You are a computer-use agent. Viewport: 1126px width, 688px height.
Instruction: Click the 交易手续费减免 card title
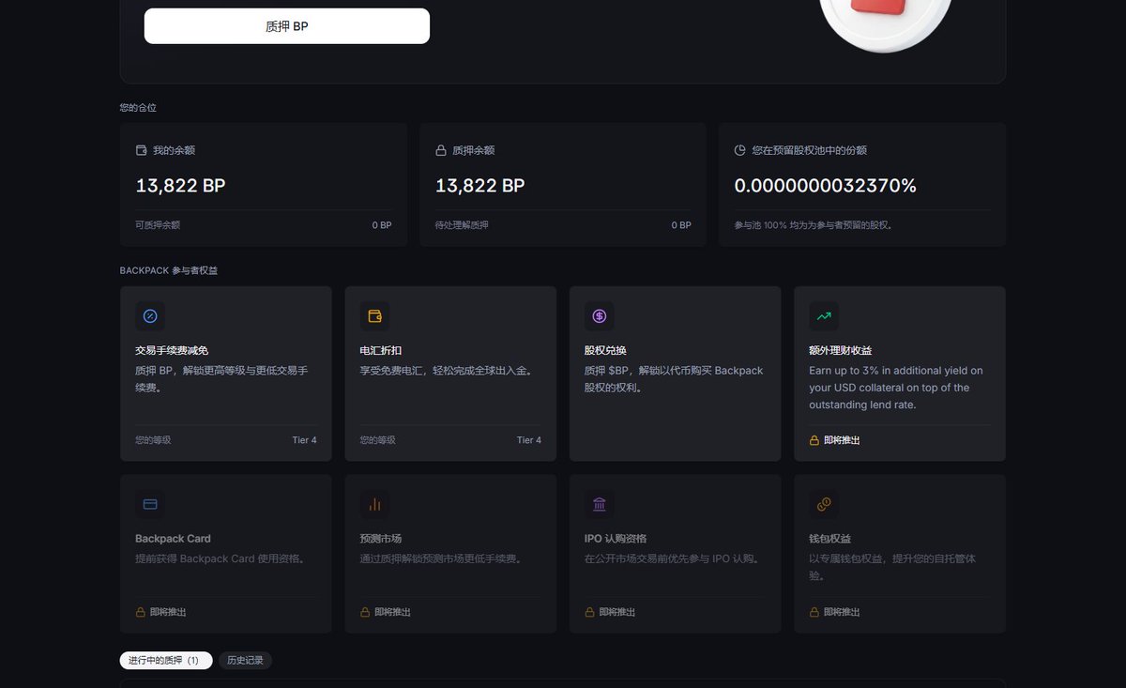[x=172, y=351]
